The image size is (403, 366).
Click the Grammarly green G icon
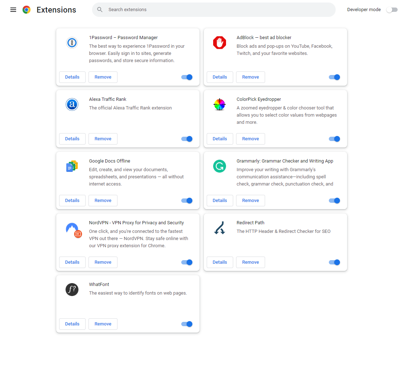point(220,166)
